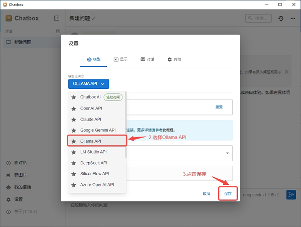The height and width of the screenshot is (227, 301).
Task: Switch to the 模型 model tab
Action: 93,59
